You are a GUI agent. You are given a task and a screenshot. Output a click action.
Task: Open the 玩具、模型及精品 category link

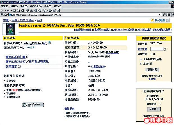(23, 20)
